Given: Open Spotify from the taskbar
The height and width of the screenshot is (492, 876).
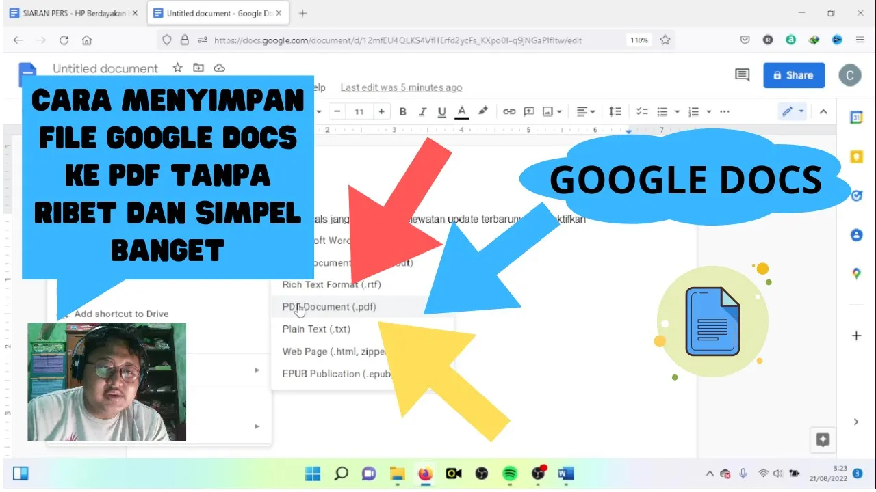Looking at the screenshot, I should coord(508,474).
